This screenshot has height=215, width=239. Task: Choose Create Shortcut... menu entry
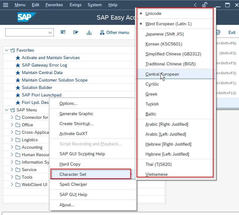tap(93, 124)
